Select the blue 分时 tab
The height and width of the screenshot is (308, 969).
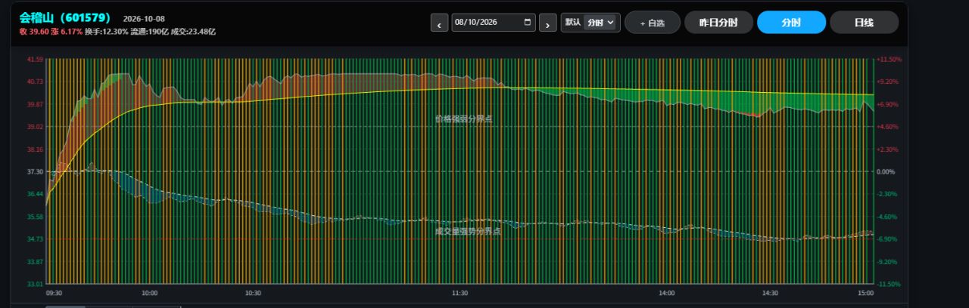[x=791, y=23]
